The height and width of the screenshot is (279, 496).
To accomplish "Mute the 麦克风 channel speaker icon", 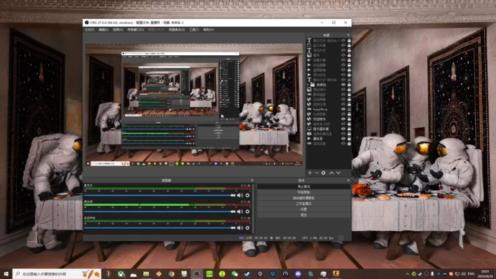I will pos(240,195).
